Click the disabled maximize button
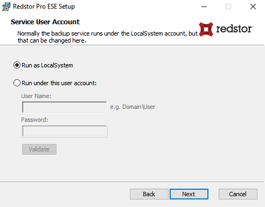265x207 pixels. click(228, 6)
